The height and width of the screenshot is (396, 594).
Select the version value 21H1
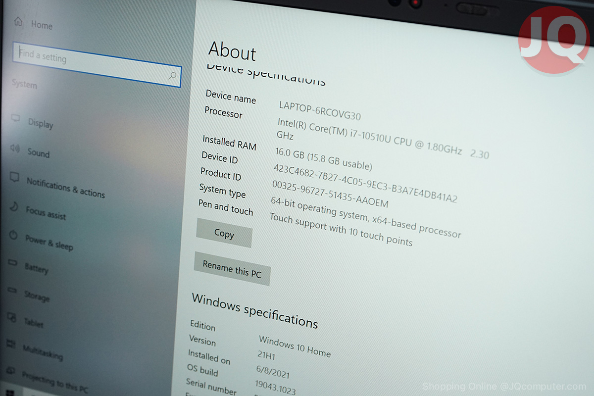tap(266, 355)
